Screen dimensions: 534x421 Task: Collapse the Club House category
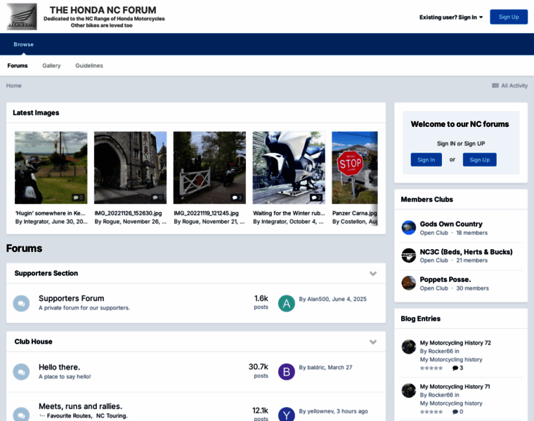[373, 342]
